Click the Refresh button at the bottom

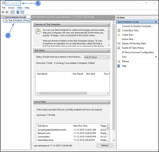click(105, 146)
